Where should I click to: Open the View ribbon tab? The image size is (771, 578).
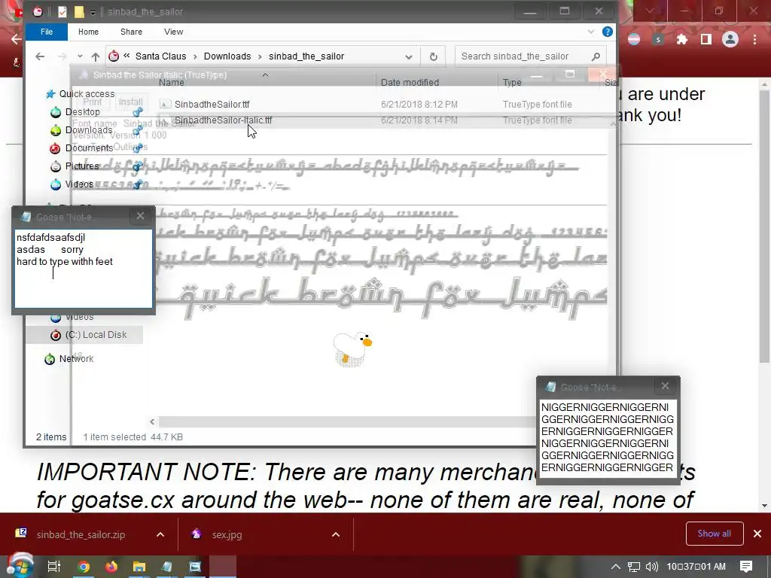174,32
